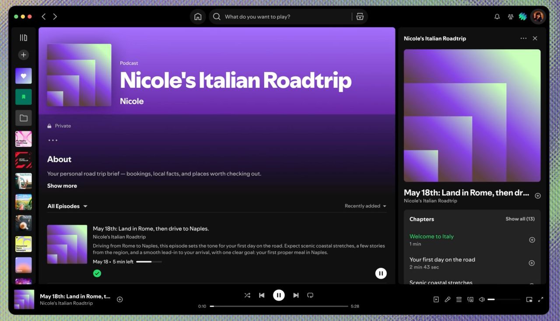The height and width of the screenshot is (321, 560).
Task: Open lyrics microphone icon
Action: (448, 300)
